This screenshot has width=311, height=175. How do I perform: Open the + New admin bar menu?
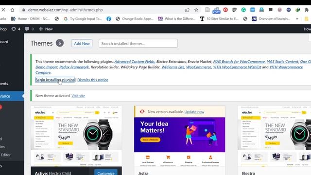pos(46,29)
